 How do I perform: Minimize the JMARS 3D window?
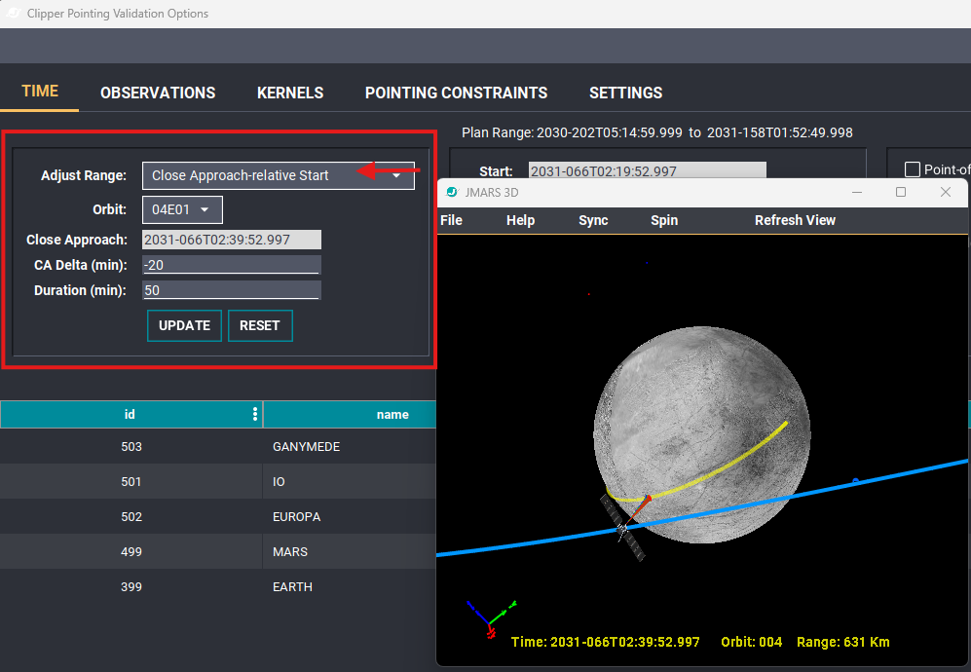coord(857,192)
